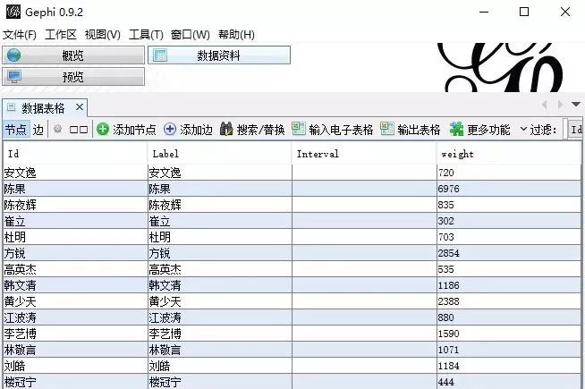Switch to the 数据资料 data laboratory mode

[219, 55]
